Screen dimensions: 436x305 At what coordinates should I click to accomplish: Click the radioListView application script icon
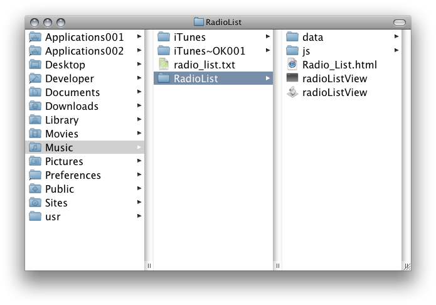[292, 92]
